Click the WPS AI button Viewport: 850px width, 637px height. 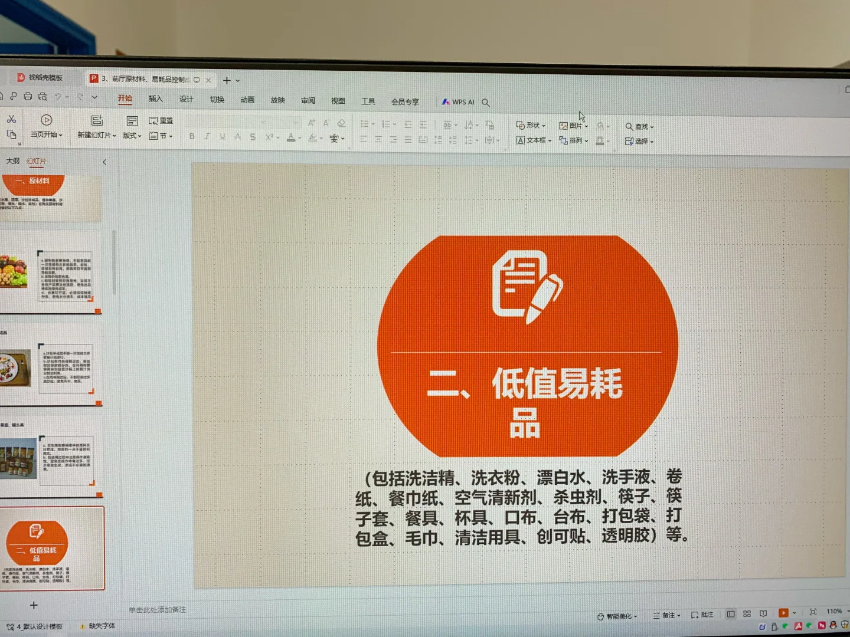[x=460, y=101]
